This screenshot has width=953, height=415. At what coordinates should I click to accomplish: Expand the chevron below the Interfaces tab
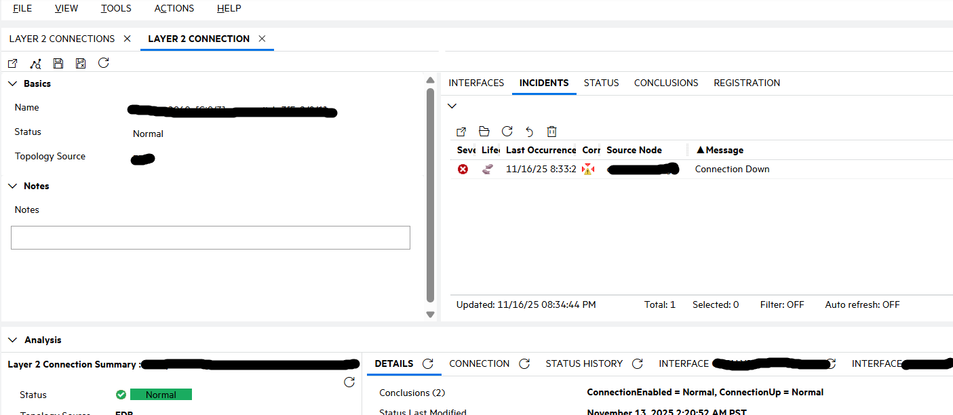tap(452, 106)
